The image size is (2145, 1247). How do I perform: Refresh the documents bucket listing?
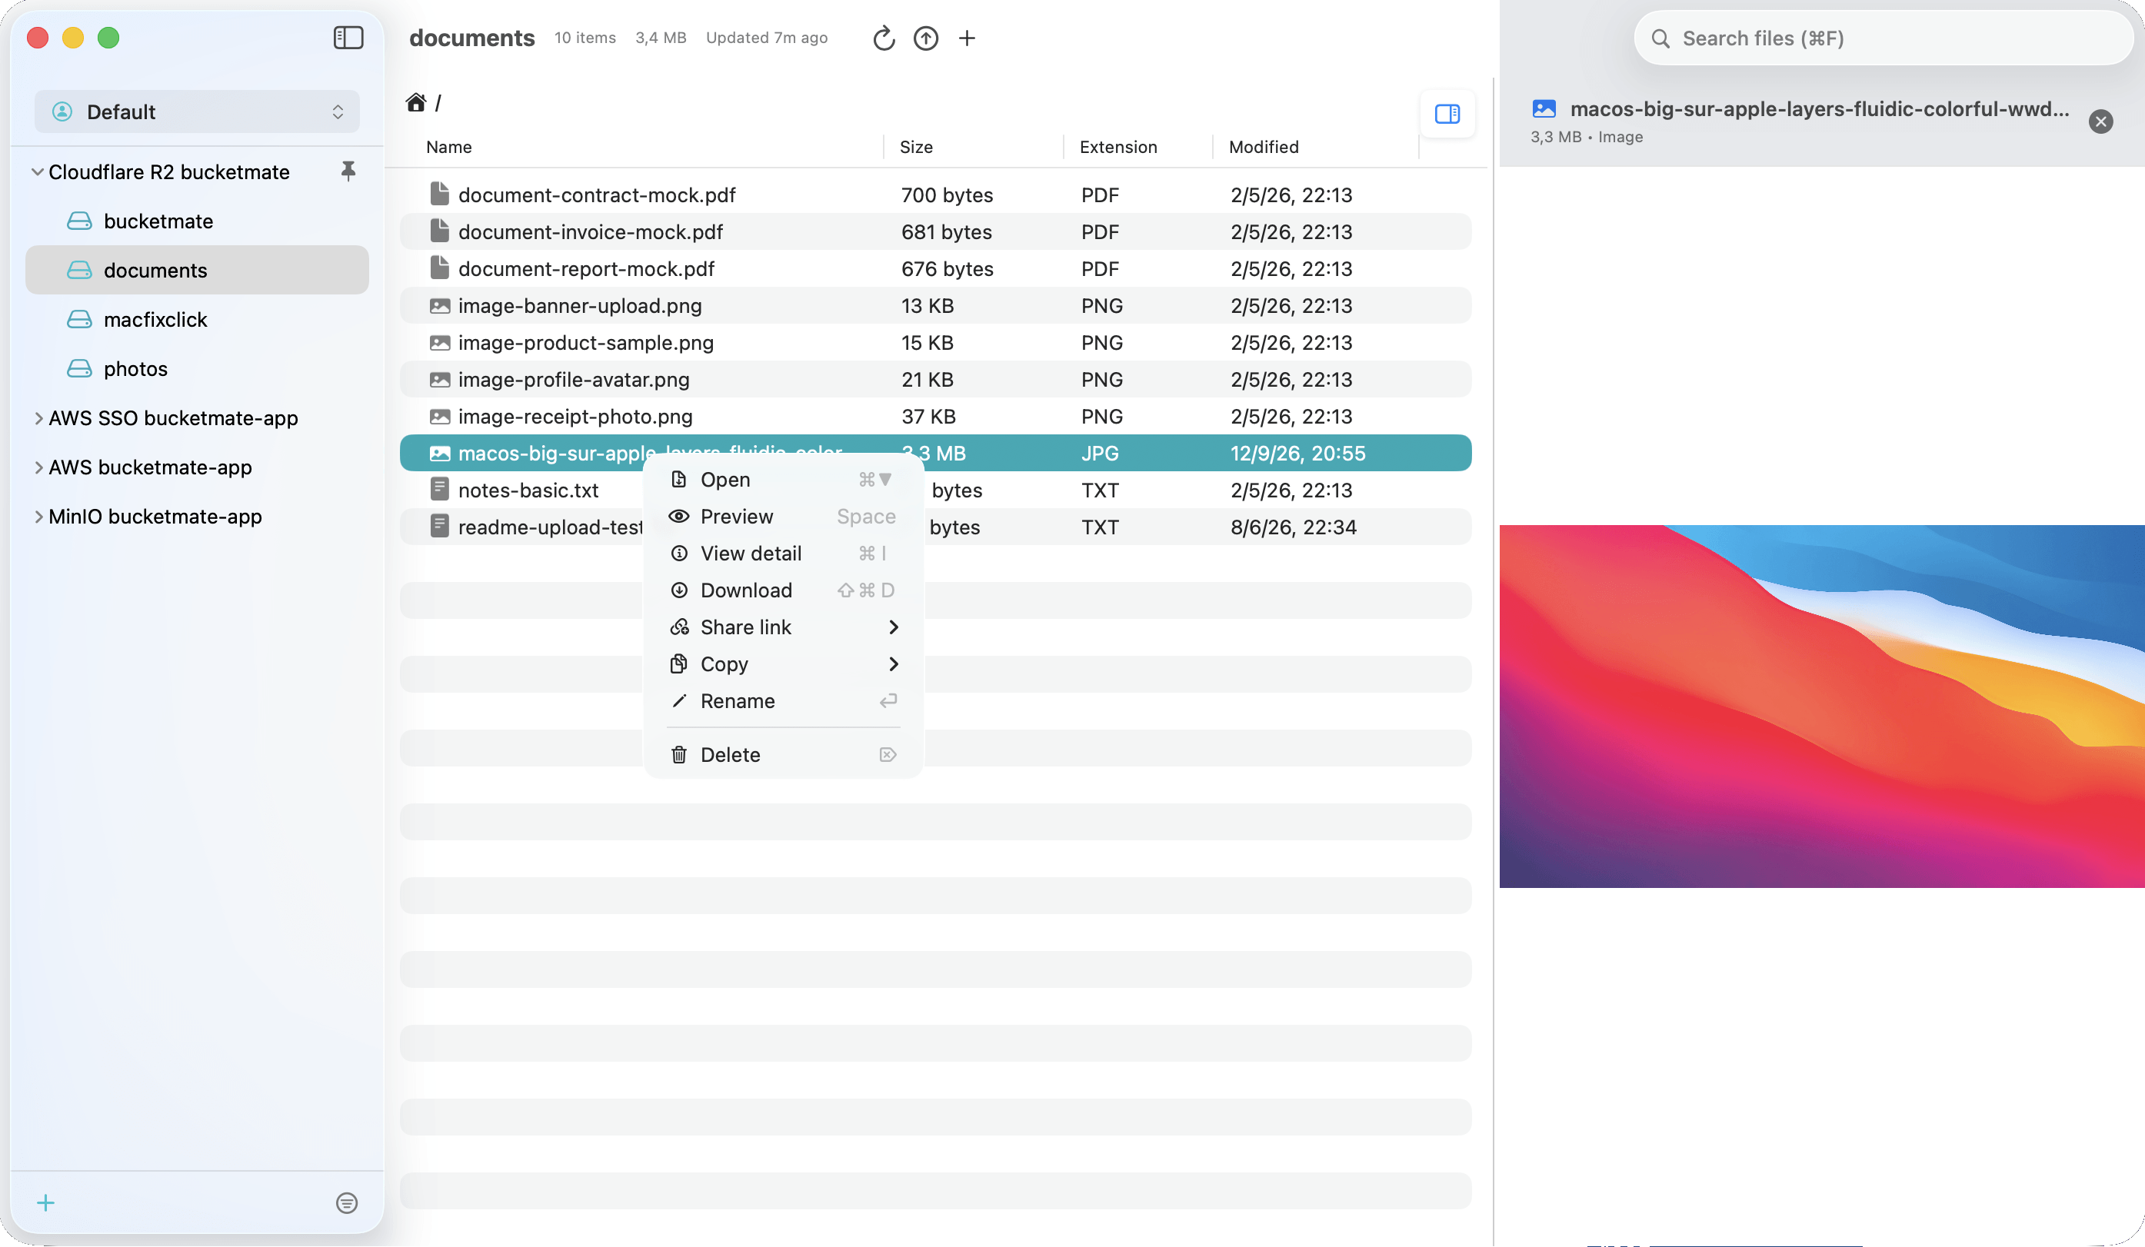(884, 38)
